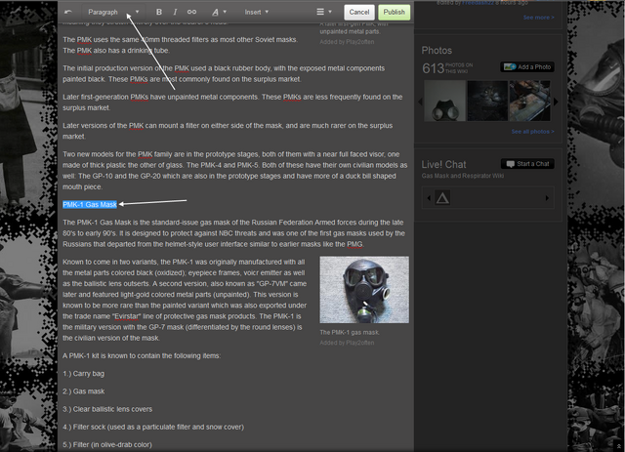Screen dimensions: 625x452
Task: Click the undo arrow in editor toolbar
Action: (x=68, y=12)
